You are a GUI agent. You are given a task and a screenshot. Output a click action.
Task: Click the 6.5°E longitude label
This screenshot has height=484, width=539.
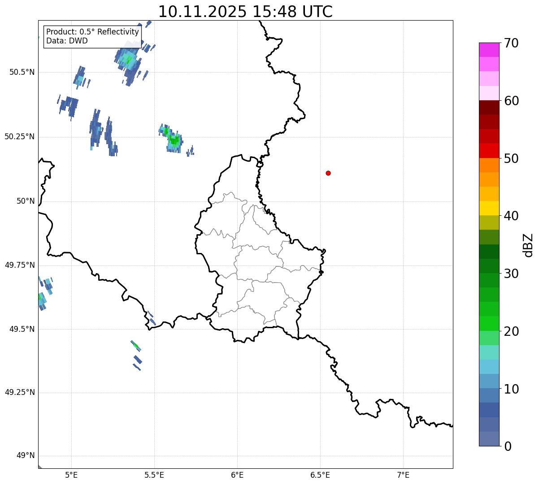tap(320, 475)
